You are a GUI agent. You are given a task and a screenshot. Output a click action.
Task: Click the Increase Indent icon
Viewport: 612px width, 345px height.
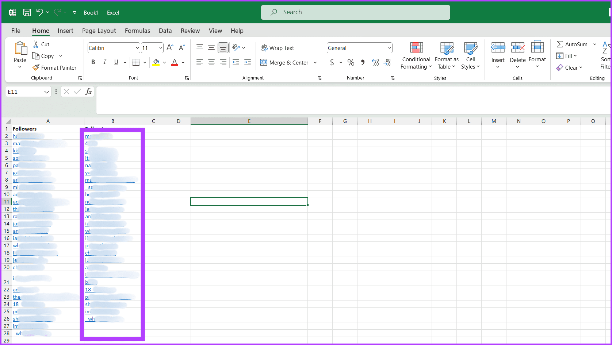[248, 62]
